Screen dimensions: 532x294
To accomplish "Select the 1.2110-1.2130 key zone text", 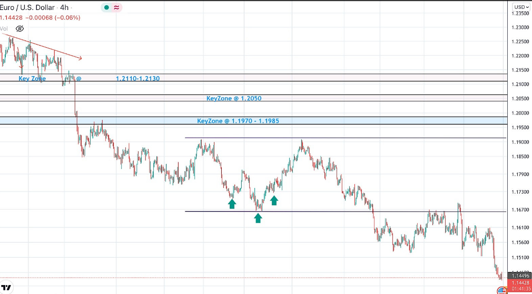I will coord(137,78).
